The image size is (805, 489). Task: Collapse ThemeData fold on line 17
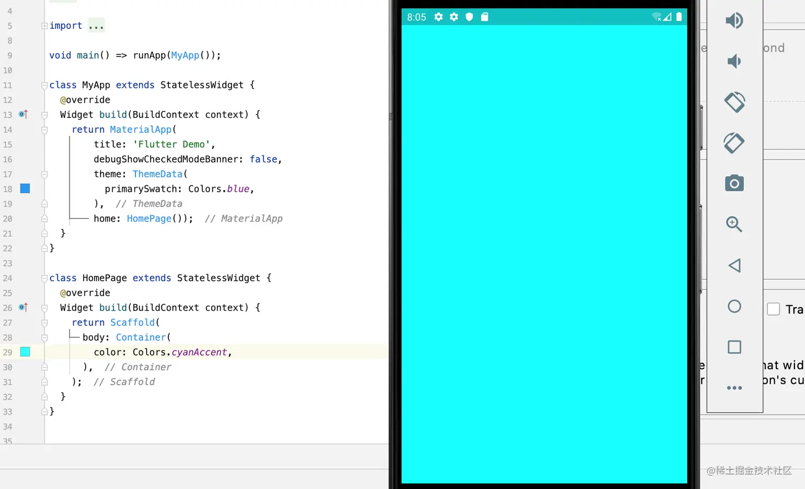pyautogui.click(x=45, y=174)
